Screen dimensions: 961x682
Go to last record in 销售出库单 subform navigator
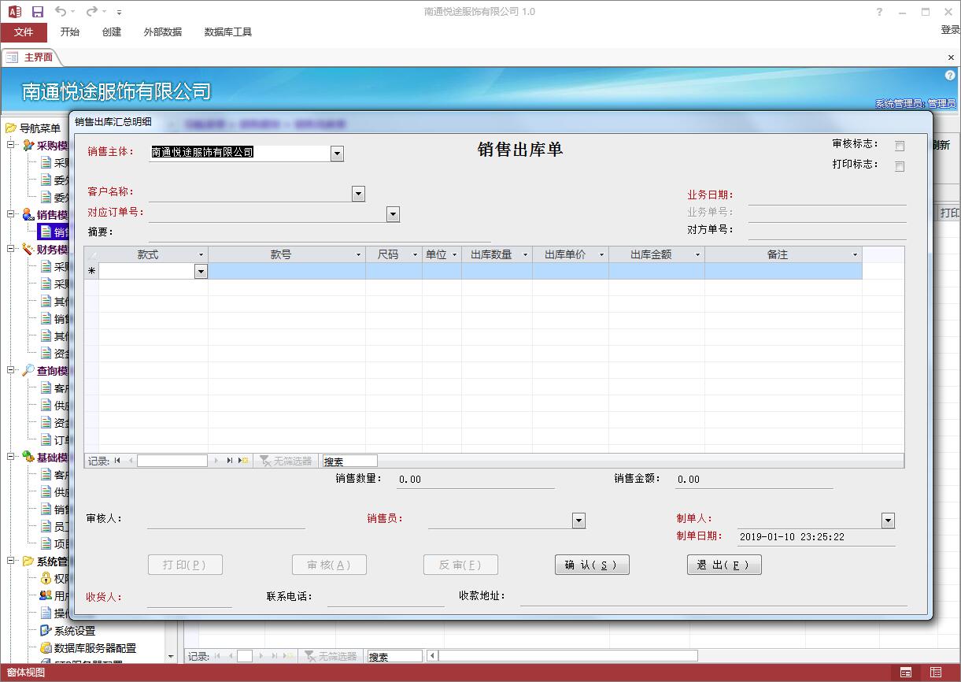(230, 461)
